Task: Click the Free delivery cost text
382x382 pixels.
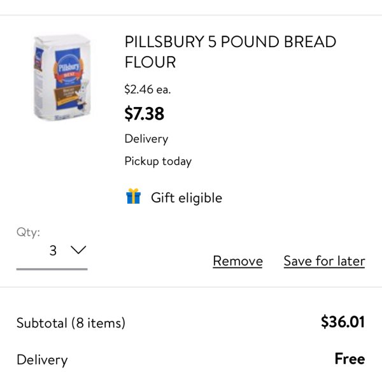Action: click(x=350, y=358)
